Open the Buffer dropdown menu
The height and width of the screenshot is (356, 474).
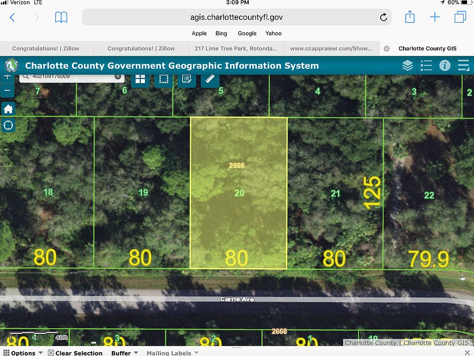tap(124, 353)
